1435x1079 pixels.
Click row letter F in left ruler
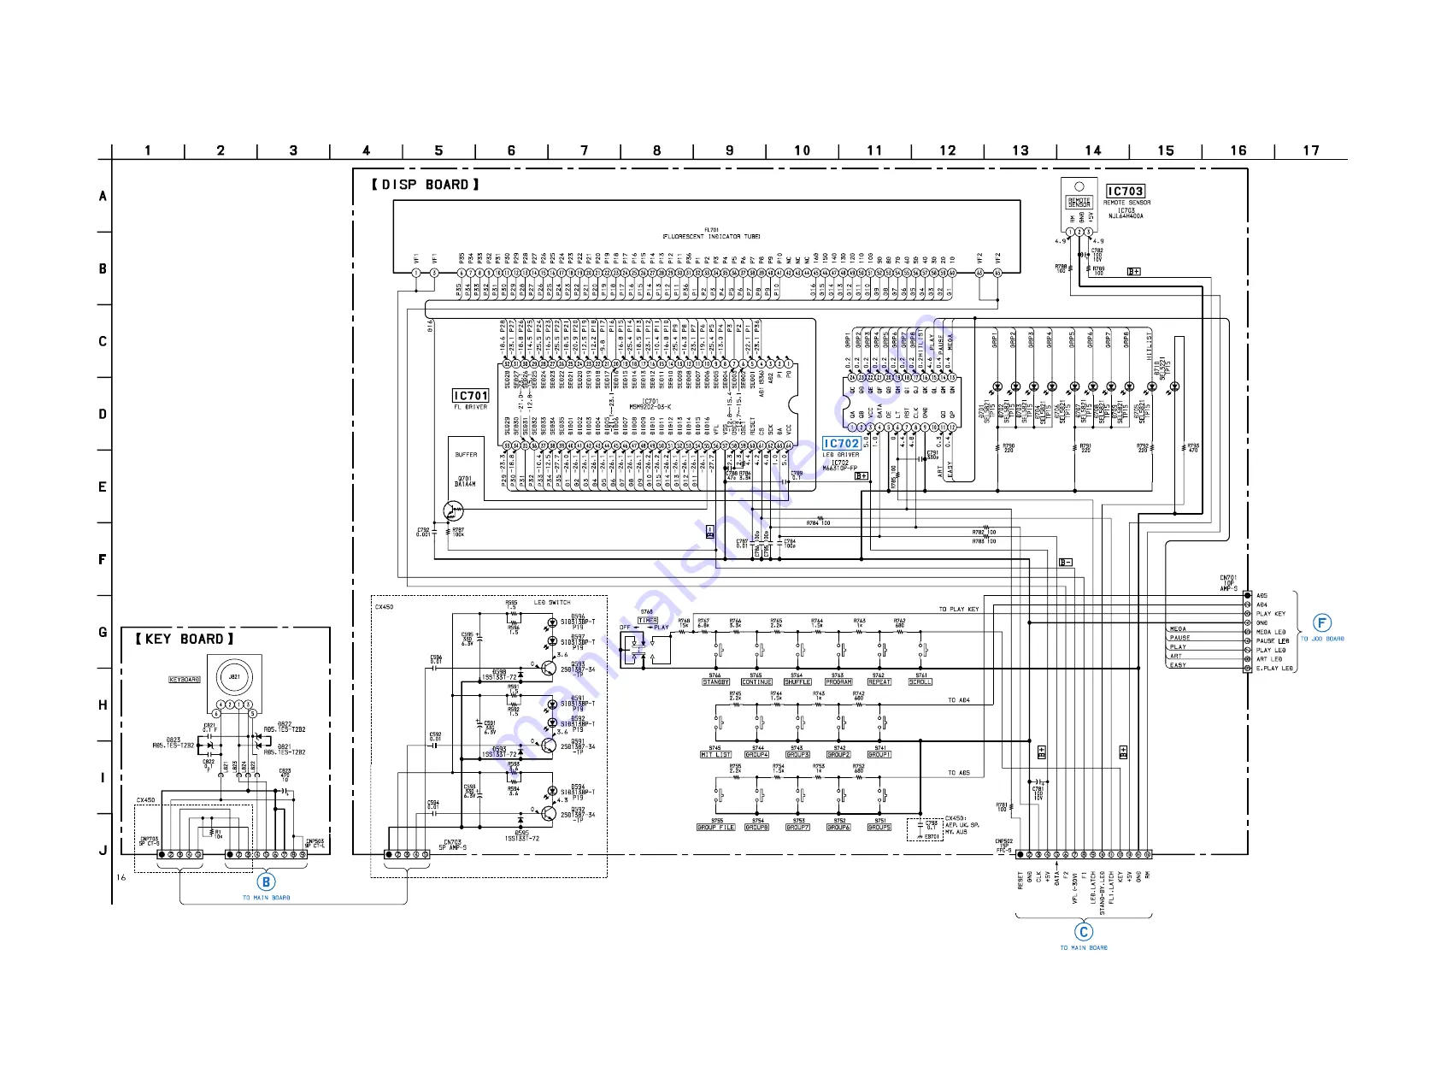[103, 560]
